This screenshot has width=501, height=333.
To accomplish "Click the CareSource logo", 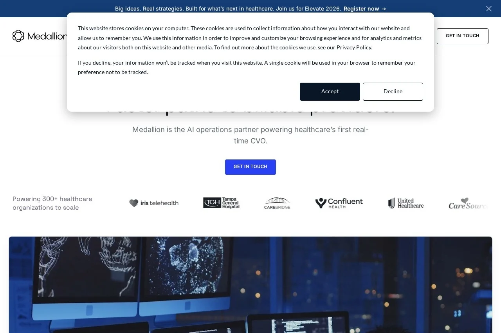I will coord(468,203).
